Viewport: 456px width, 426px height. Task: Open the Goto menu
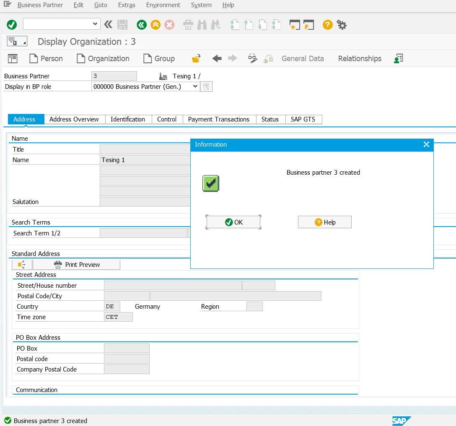(x=101, y=5)
